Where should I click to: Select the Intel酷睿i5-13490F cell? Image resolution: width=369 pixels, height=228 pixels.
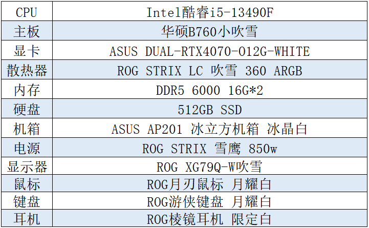point(209,12)
